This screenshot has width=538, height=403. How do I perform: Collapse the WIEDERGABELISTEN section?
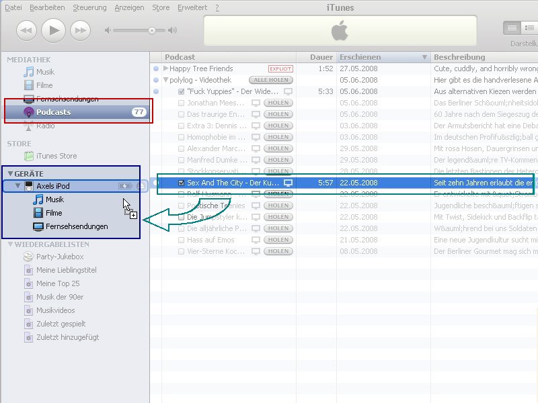click(x=10, y=244)
